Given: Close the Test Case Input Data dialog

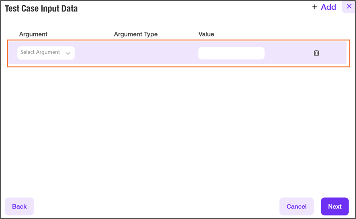Looking at the screenshot, I should click(349, 6).
